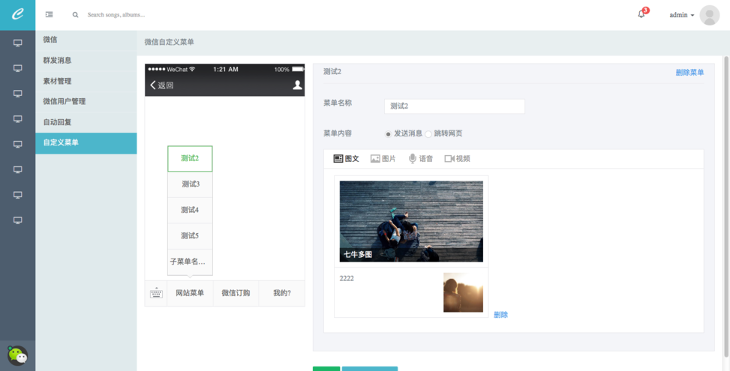This screenshot has width=730, height=371.
Task: Open the 群发消息 sidebar item
Action: click(86, 61)
